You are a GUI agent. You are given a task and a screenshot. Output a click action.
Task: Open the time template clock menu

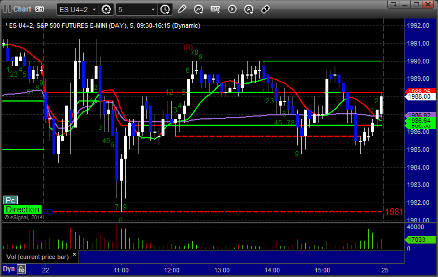pos(165,9)
